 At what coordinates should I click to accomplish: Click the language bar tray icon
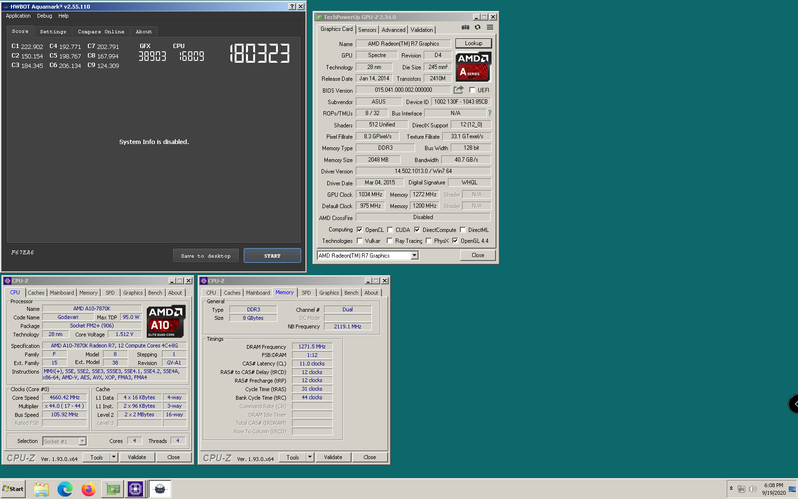point(792,489)
